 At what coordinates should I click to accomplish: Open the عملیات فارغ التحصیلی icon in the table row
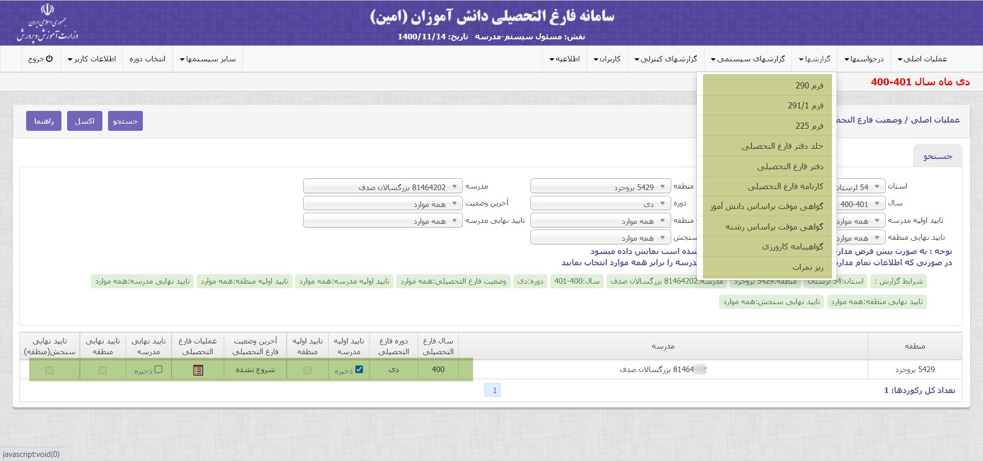198,370
